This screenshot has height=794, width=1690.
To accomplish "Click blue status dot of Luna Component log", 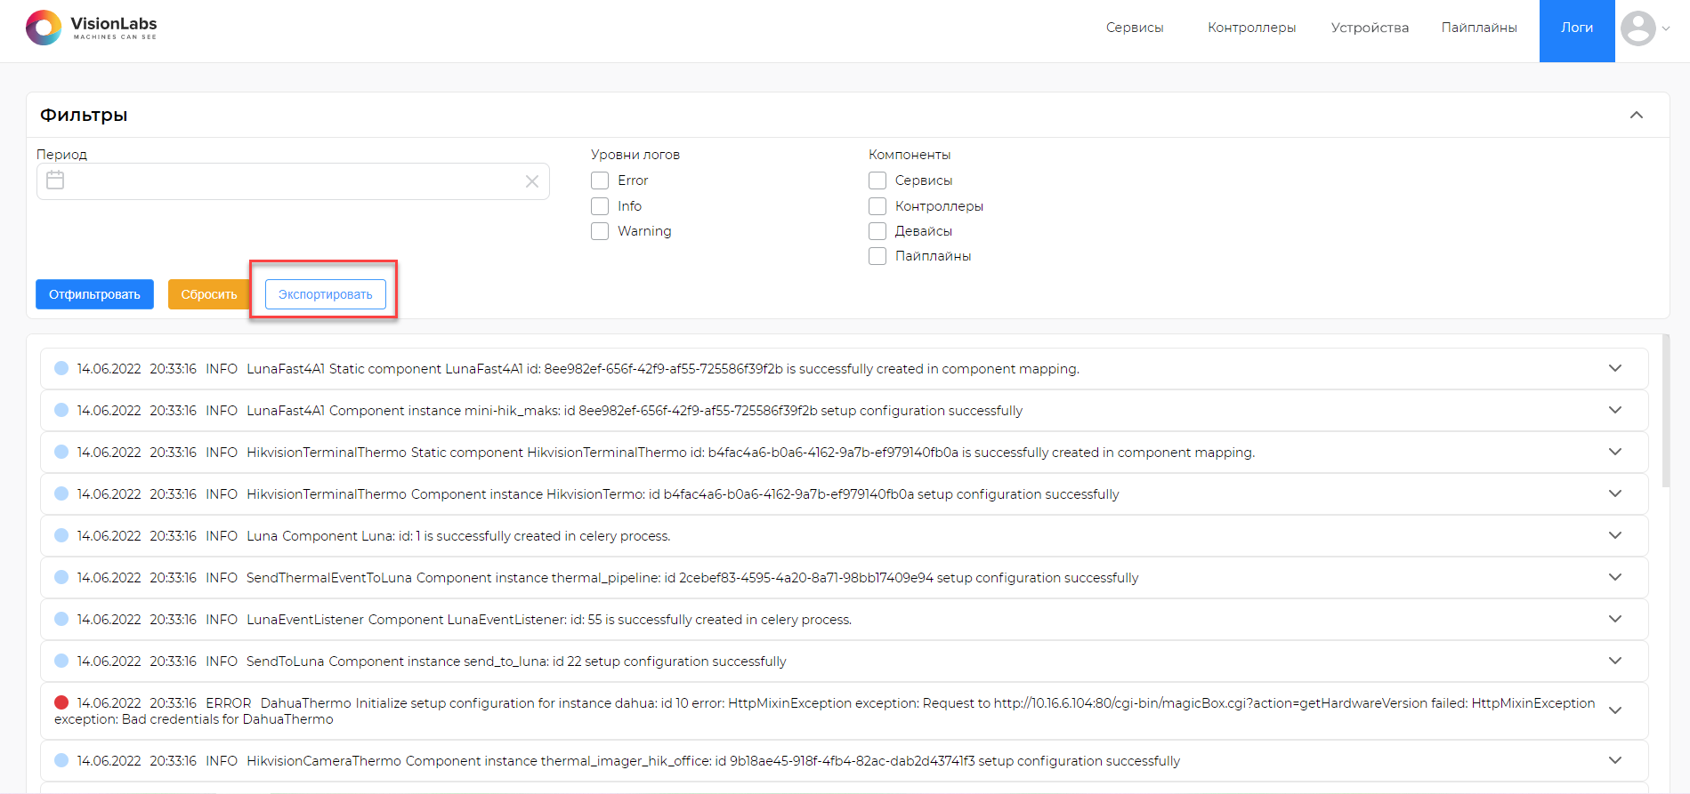I will (61, 535).
